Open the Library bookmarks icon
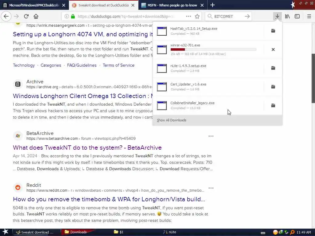The width and height of the screenshot is (315, 236). tap(287, 16)
